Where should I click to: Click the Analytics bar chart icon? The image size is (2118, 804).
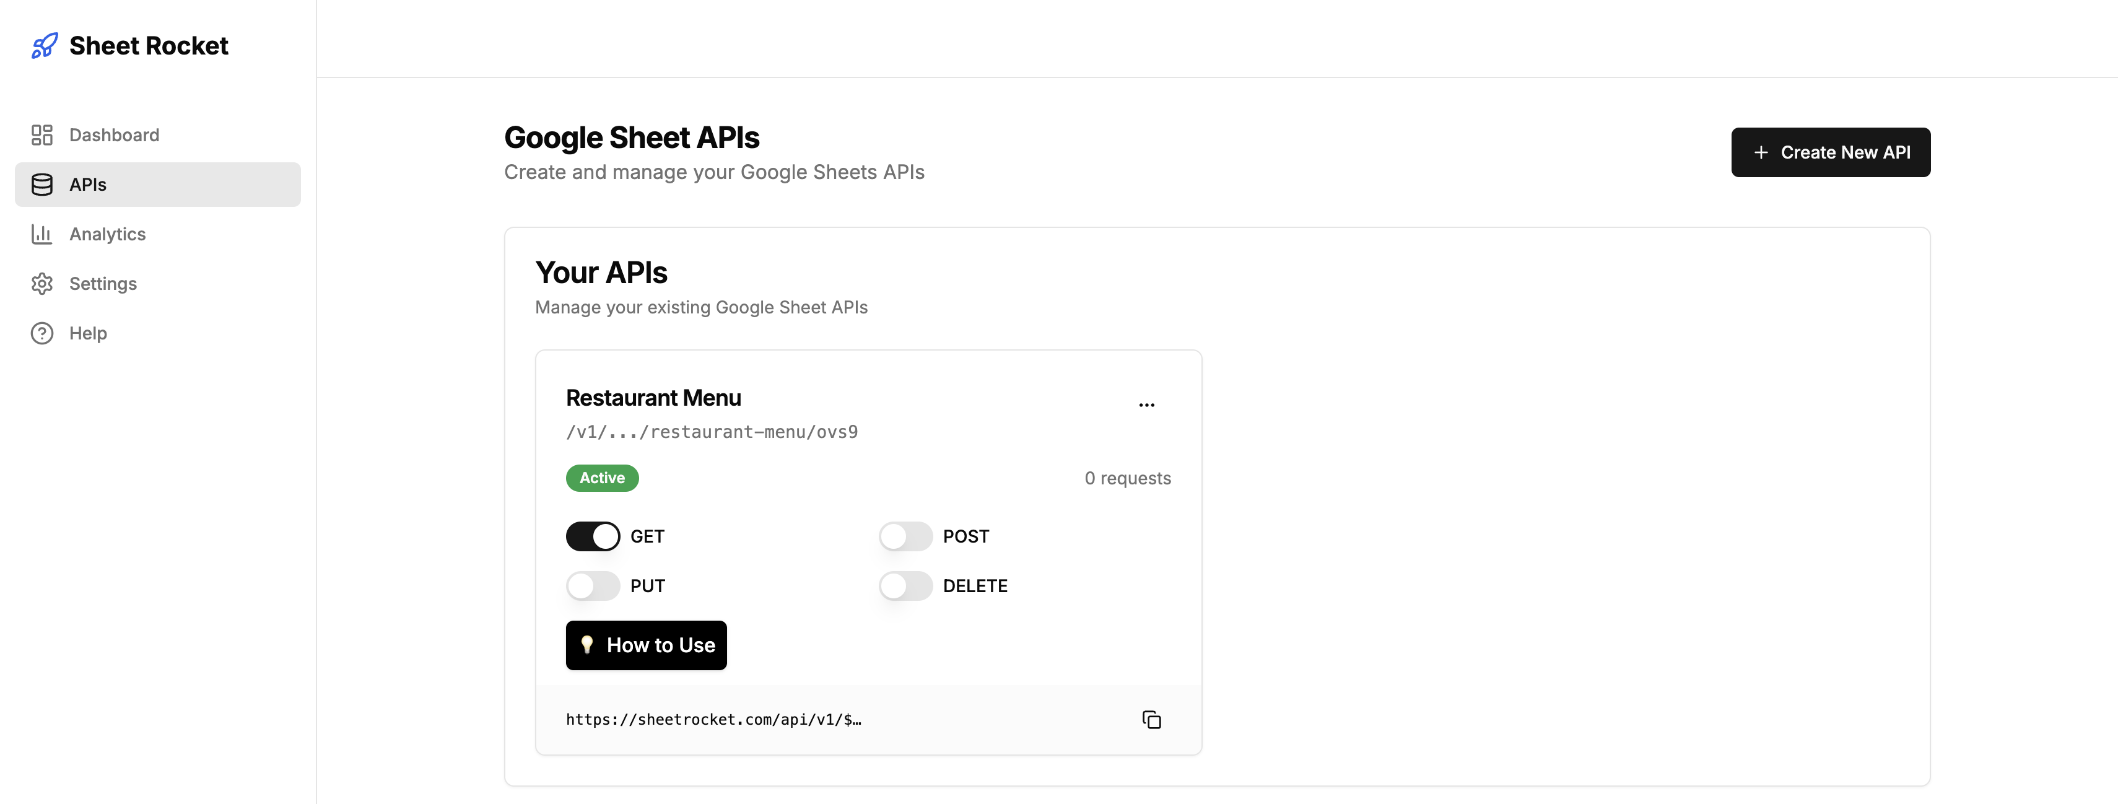pyautogui.click(x=42, y=234)
